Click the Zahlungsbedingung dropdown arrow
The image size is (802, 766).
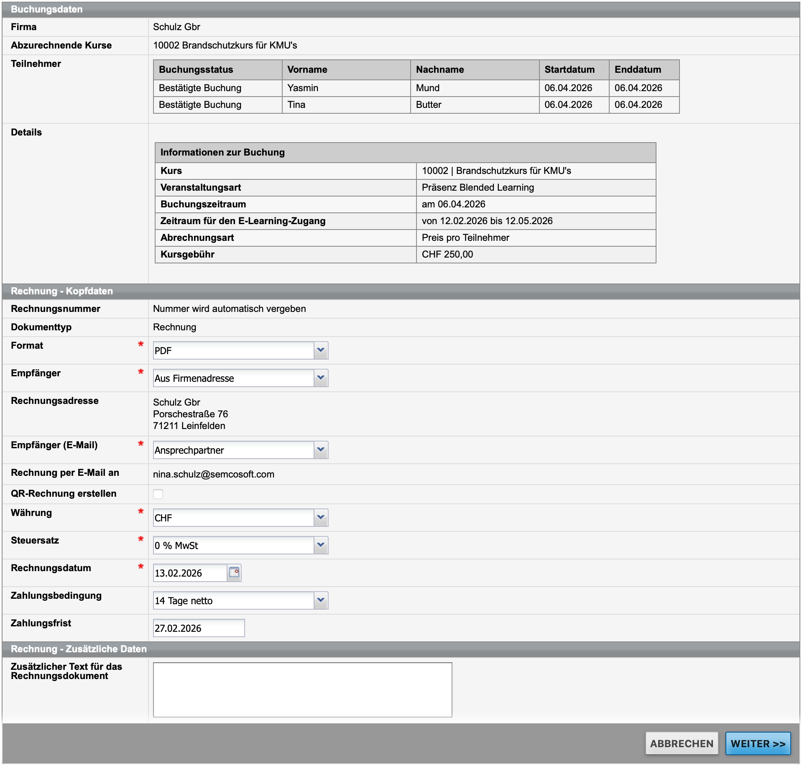coord(320,600)
